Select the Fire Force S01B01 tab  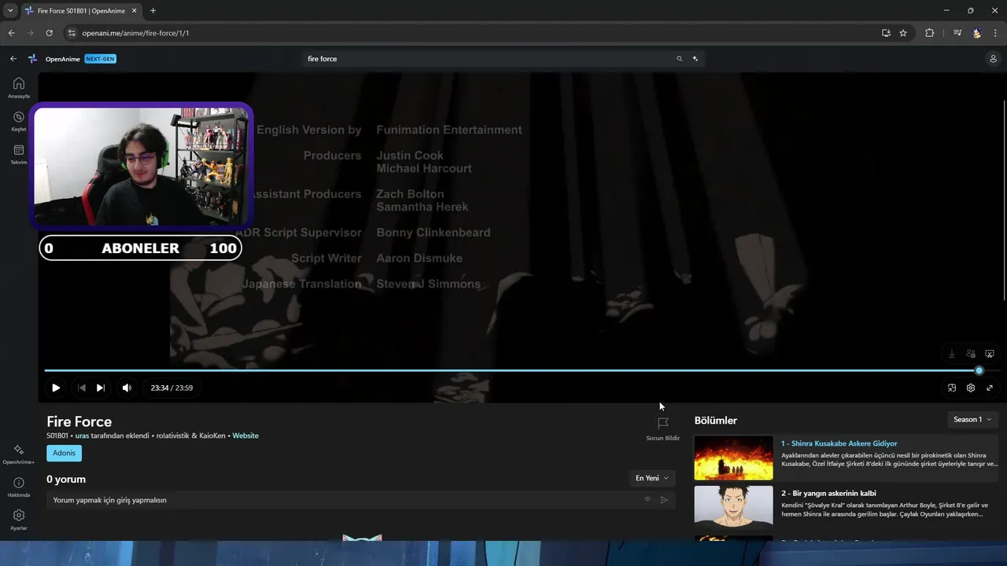(79, 11)
